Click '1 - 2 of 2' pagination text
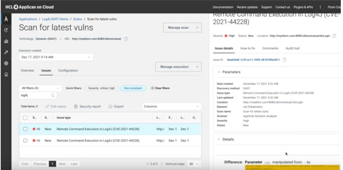Screen dimensions: 343x170 152,164
